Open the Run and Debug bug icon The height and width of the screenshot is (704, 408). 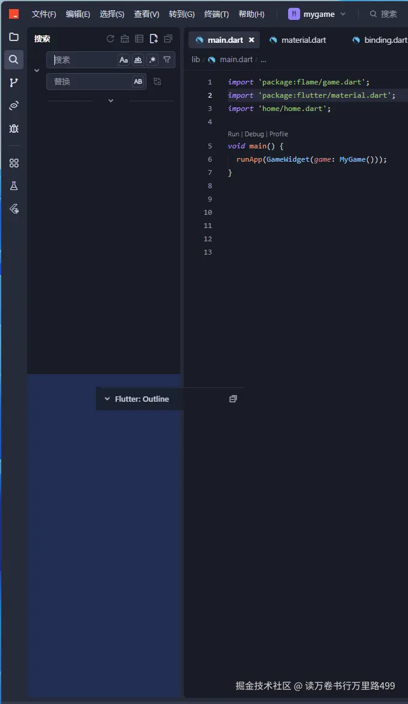(x=14, y=128)
